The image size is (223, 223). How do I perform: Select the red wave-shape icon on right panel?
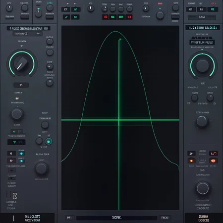click(x=213, y=154)
